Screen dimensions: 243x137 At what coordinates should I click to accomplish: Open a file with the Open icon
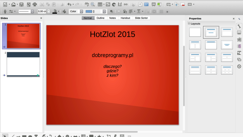pos(13,4)
